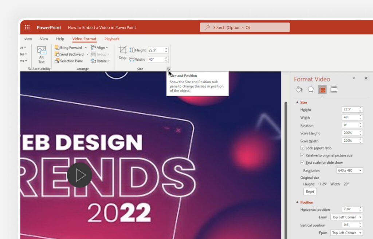Decrease ribbon Width with down stepper
The height and width of the screenshot is (239, 373).
pyautogui.click(x=166, y=61)
